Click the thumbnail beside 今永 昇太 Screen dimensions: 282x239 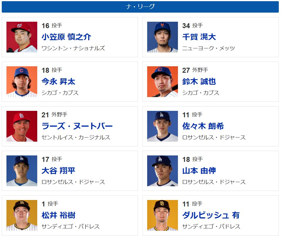[22, 82]
